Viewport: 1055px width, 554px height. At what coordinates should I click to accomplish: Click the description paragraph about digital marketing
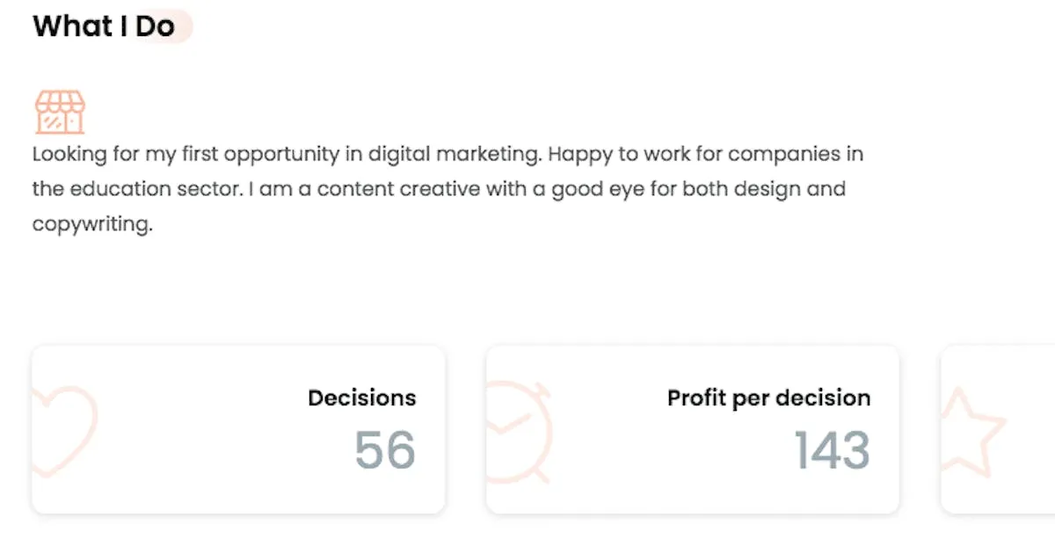440,187
